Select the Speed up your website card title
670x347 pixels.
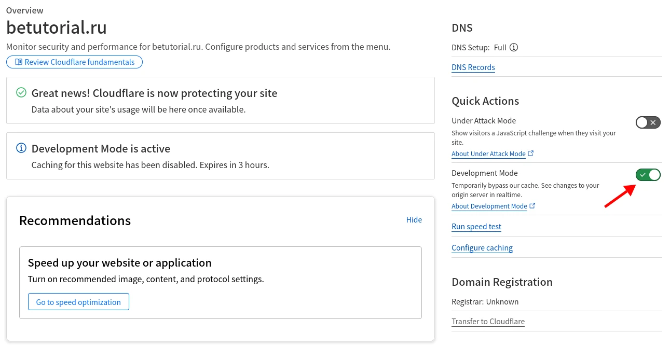pyautogui.click(x=119, y=262)
